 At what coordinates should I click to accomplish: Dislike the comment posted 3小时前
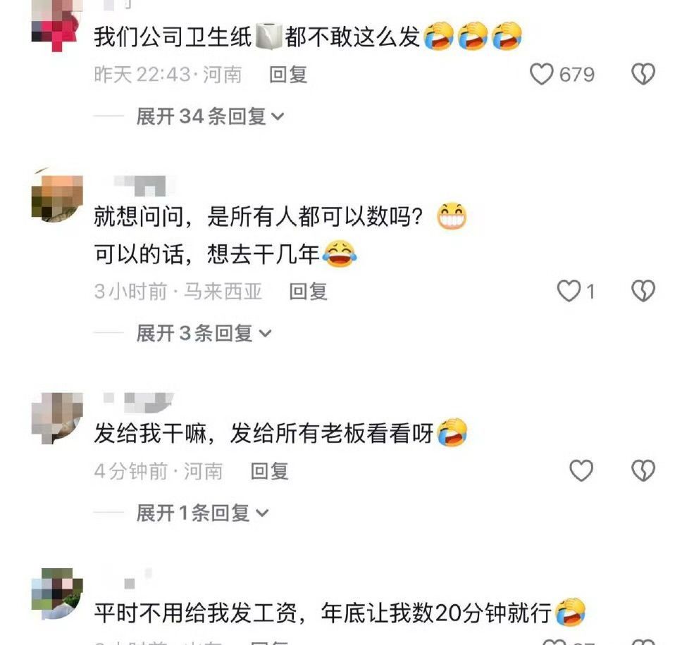(643, 291)
